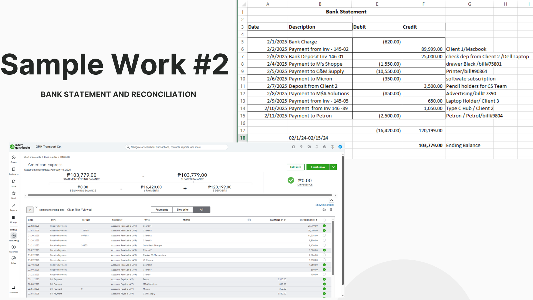Open the help question mark icon
The width and height of the screenshot is (533, 300).
click(x=332, y=147)
